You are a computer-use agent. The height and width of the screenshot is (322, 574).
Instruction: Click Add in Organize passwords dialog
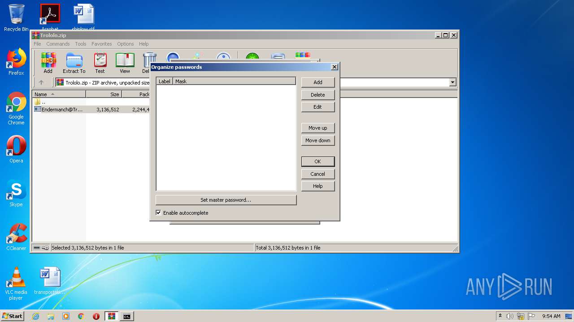tap(318, 82)
